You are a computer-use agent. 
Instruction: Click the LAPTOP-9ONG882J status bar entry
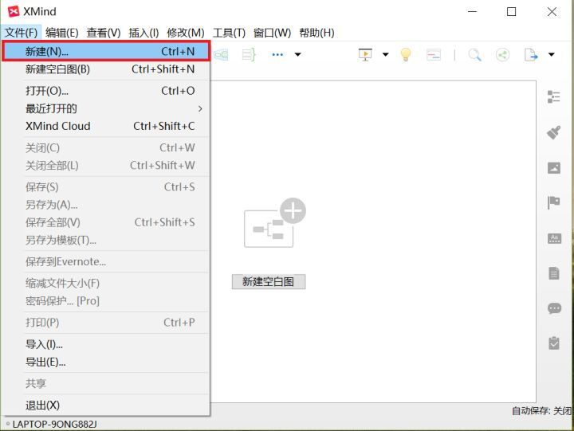point(54,425)
